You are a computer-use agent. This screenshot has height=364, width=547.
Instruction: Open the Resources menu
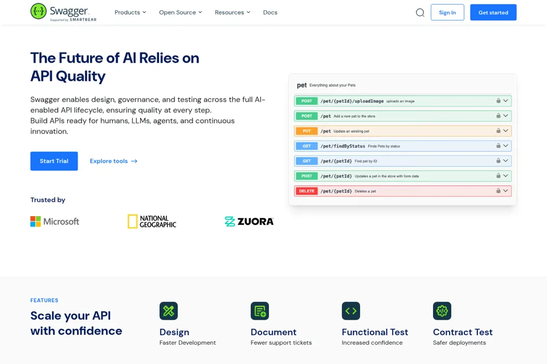232,12
